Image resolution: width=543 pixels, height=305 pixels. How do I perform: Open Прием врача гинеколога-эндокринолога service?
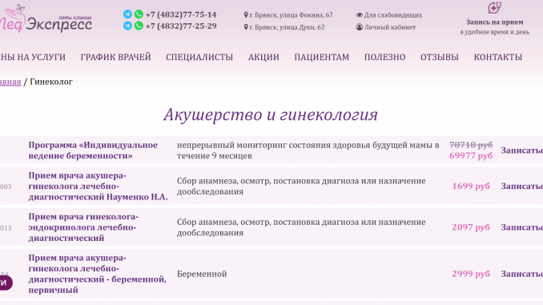click(x=83, y=227)
